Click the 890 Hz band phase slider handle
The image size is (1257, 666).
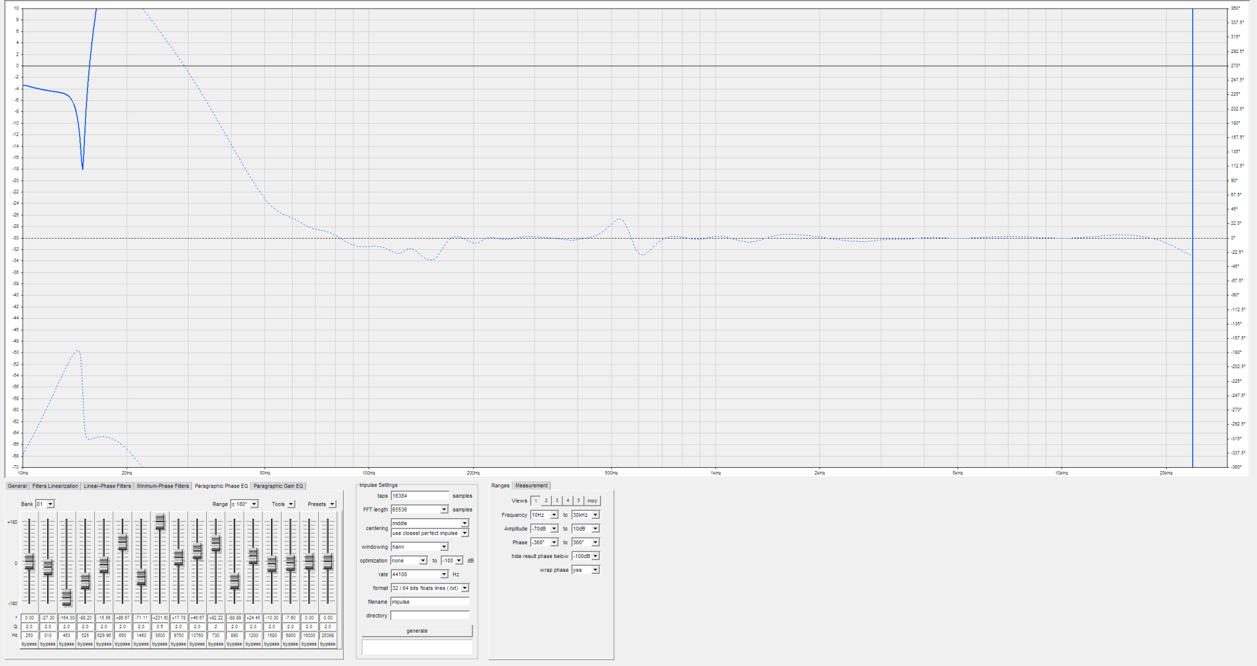[x=234, y=580]
